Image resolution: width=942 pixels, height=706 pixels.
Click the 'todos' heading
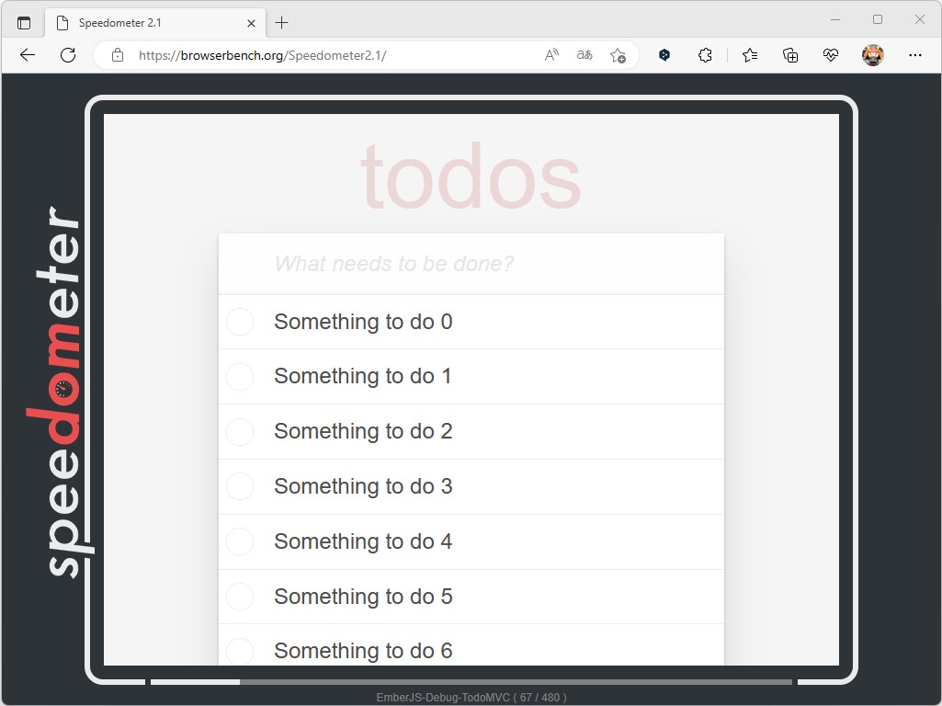(x=471, y=176)
